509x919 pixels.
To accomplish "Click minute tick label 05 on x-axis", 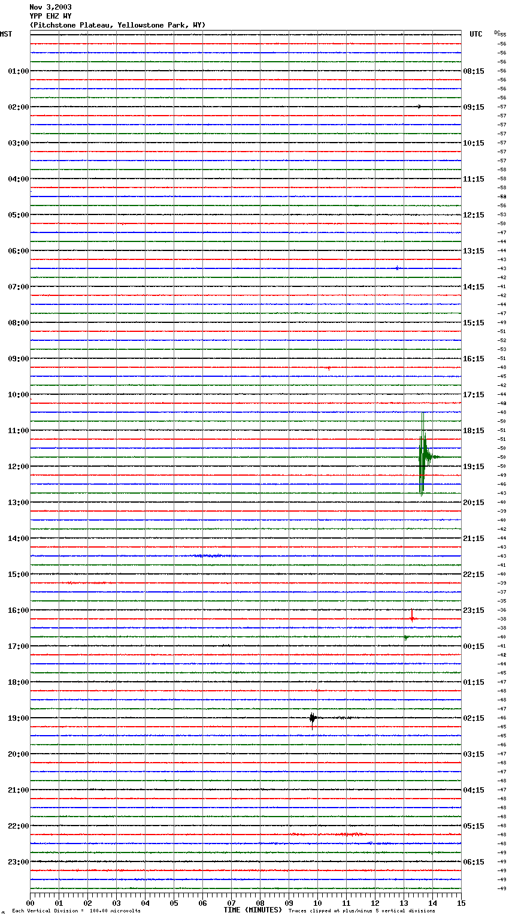I will (x=174, y=903).
